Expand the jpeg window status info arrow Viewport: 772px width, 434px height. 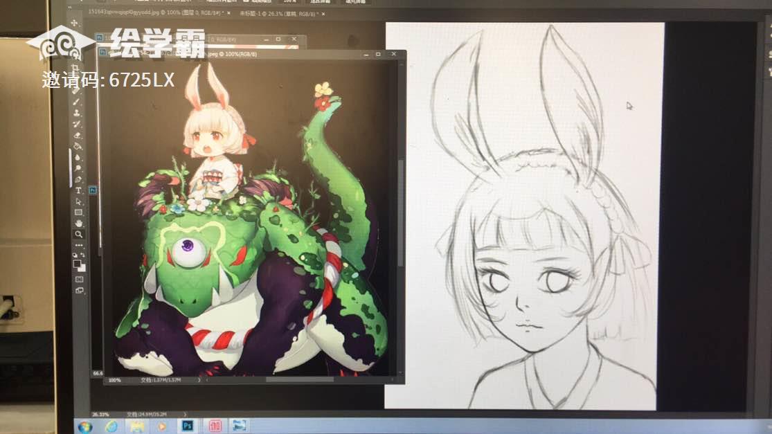tap(199, 380)
